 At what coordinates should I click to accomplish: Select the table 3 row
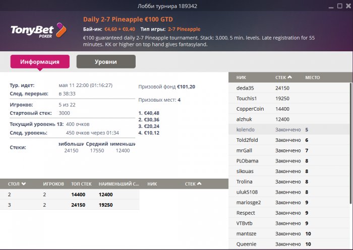[70, 205]
